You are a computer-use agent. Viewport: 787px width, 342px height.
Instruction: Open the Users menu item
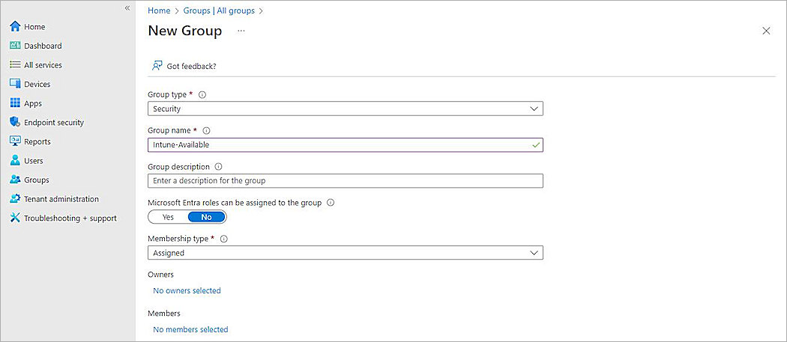coord(33,161)
